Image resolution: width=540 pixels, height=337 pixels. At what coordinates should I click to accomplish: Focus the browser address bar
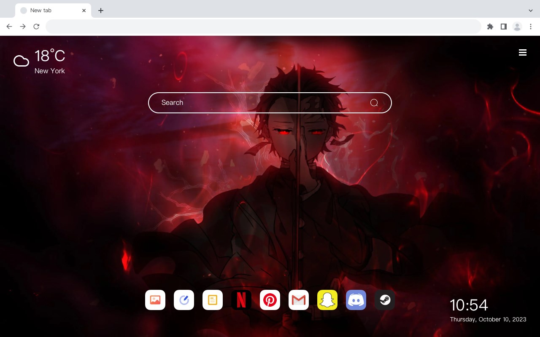pyautogui.click(x=263, y=27)
